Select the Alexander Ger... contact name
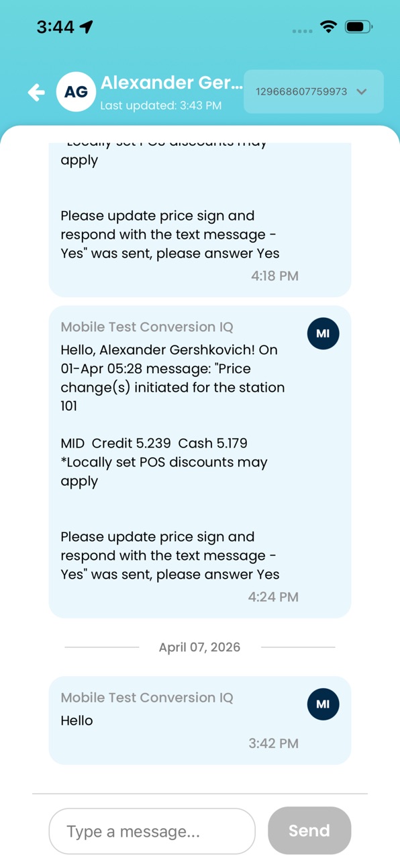The image size is (400, 867). pos(172,83)
